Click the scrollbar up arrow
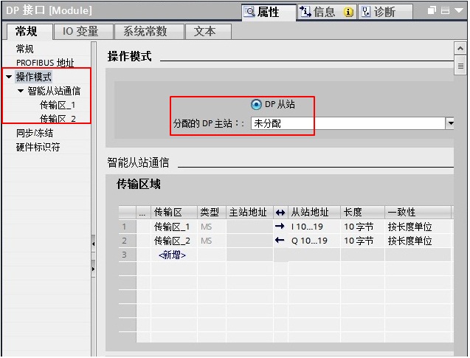470x358 pixels. click(x=460, y=49)
